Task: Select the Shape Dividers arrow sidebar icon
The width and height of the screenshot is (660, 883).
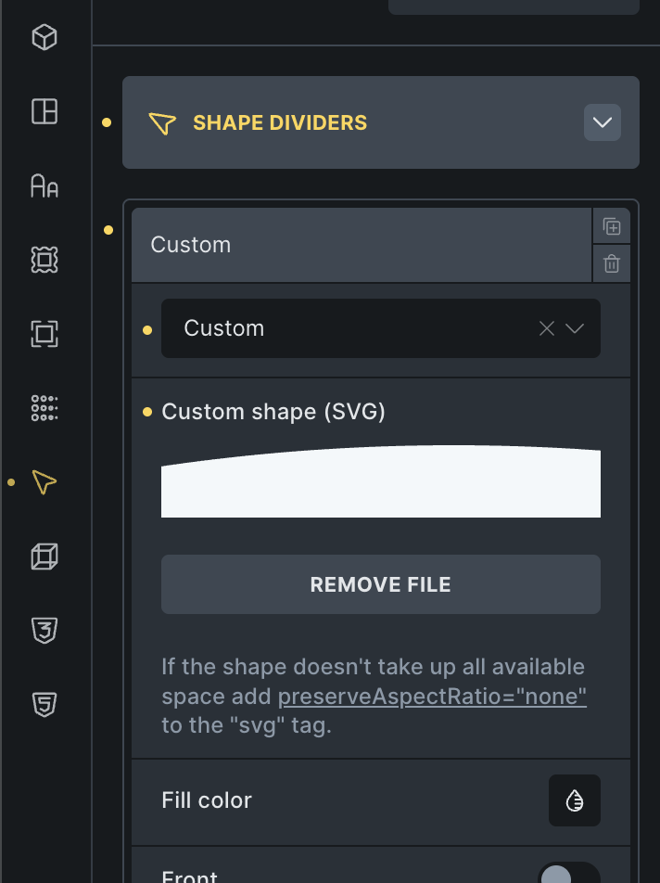Action: pos(44,482)
